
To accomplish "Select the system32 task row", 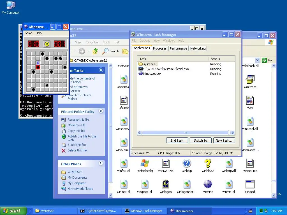I will (186, 64).
